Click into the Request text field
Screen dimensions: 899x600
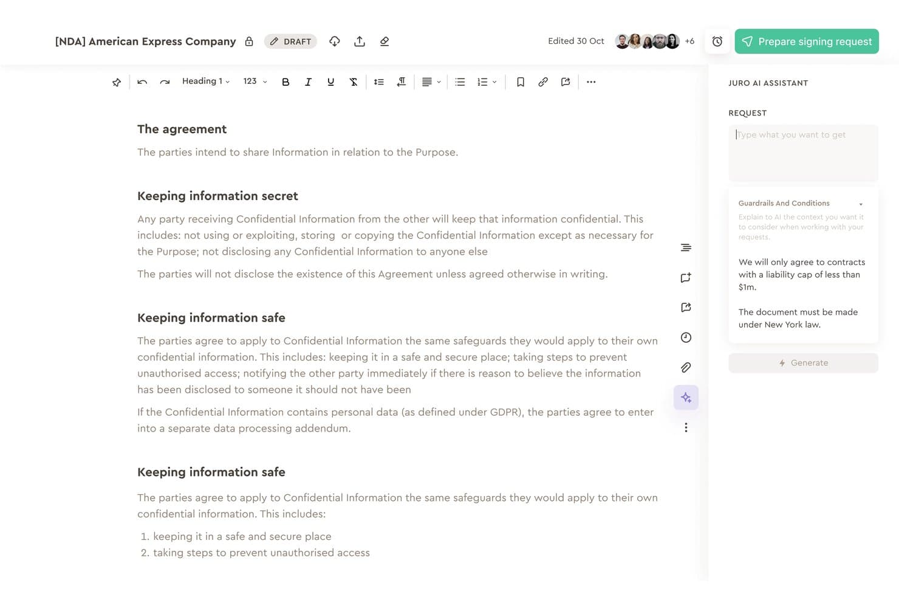pyautogui.click(x=803, y=153)
